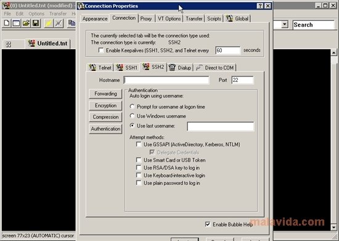Click the new document icon in main toolbar
Image resolution: width=339 pixels, height=241 pixels.
coord(7,23)
